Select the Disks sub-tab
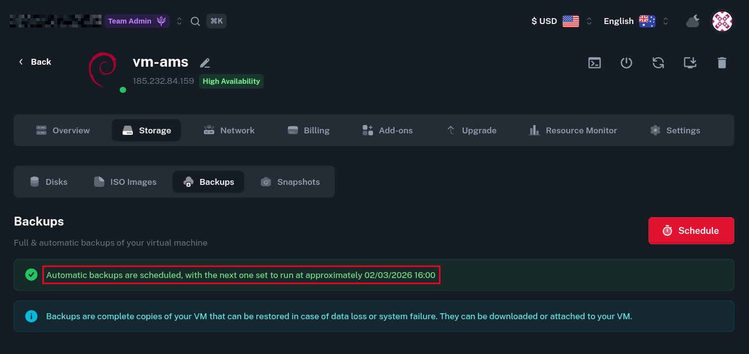The width and height of the screenshot is (749, 354). click(x=49, y=182)
